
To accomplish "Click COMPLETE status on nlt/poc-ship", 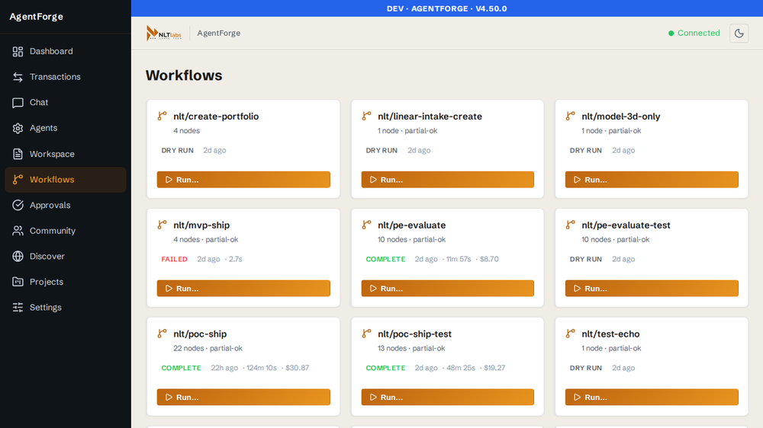I will [x=181, y=369].
